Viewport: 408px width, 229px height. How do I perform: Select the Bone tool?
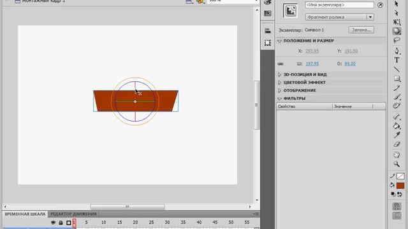pos(397,116)
